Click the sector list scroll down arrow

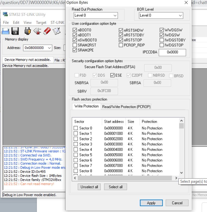[x=181, y=173]
